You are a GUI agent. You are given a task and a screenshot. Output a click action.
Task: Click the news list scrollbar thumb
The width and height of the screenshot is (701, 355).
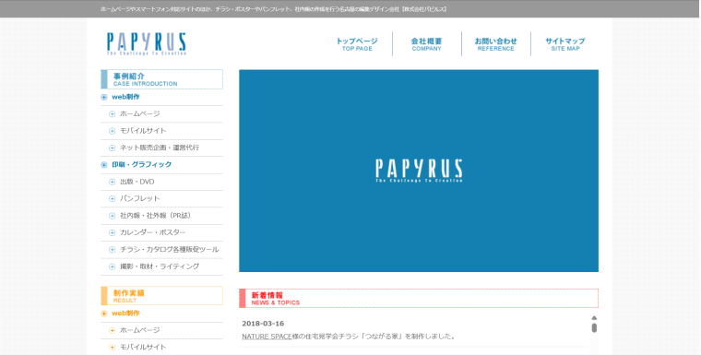pyautogui.click(x=594, y=328)
